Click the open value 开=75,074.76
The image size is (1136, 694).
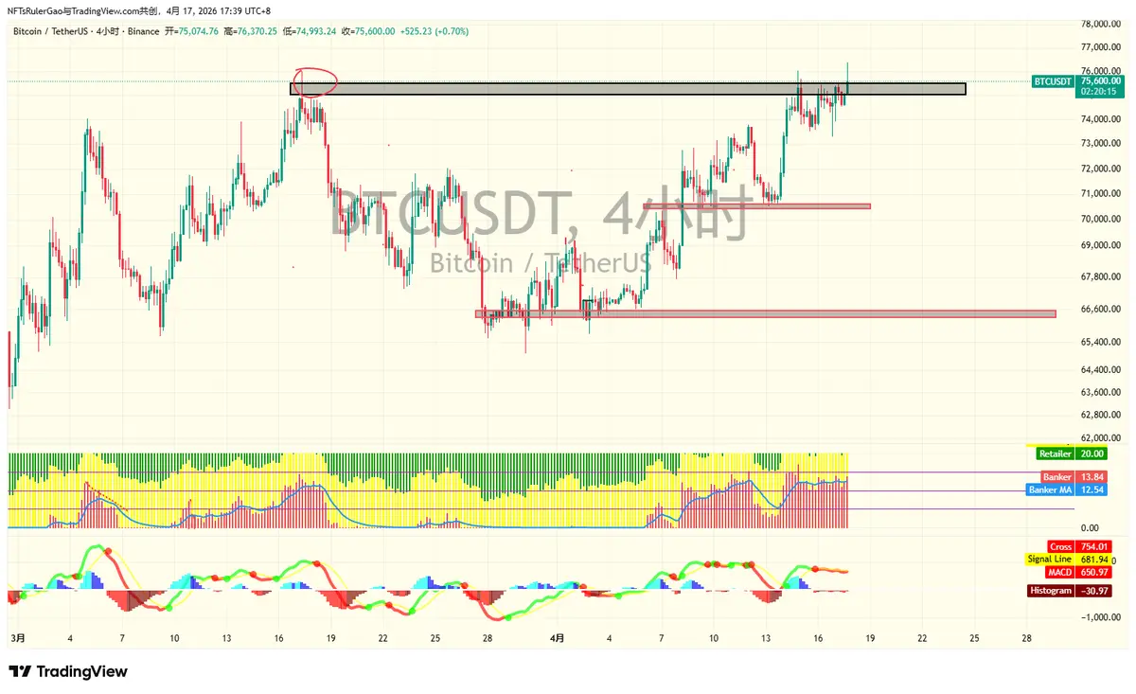click(x=192, y=31)
